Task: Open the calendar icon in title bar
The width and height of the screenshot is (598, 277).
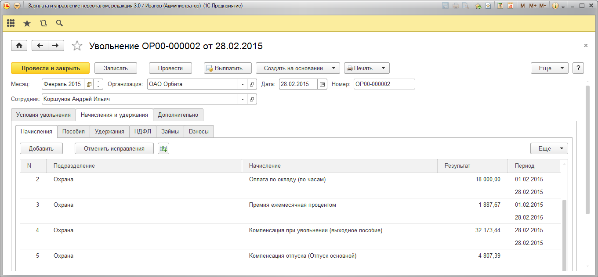Action: [x=511, y=6]
